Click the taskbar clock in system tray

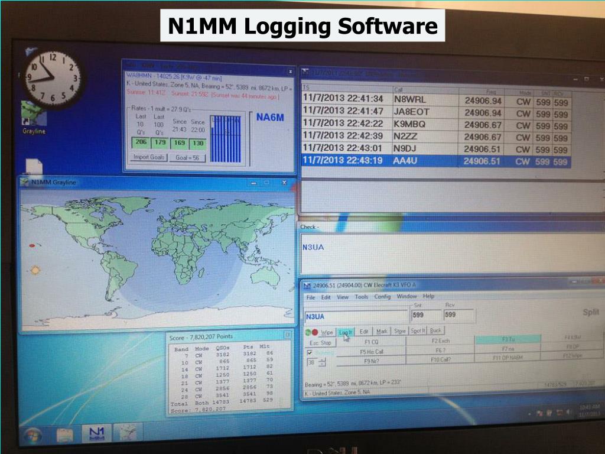click(590, 411)
